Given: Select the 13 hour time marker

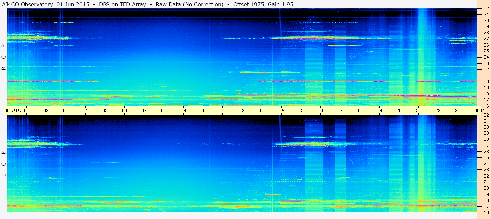Looking at the screenshot, I should click(262, 110).
